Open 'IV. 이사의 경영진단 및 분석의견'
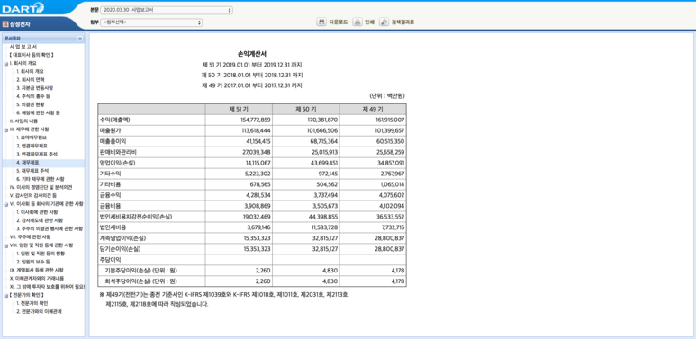This screenshot has height=339, width=696. [41, 187]
